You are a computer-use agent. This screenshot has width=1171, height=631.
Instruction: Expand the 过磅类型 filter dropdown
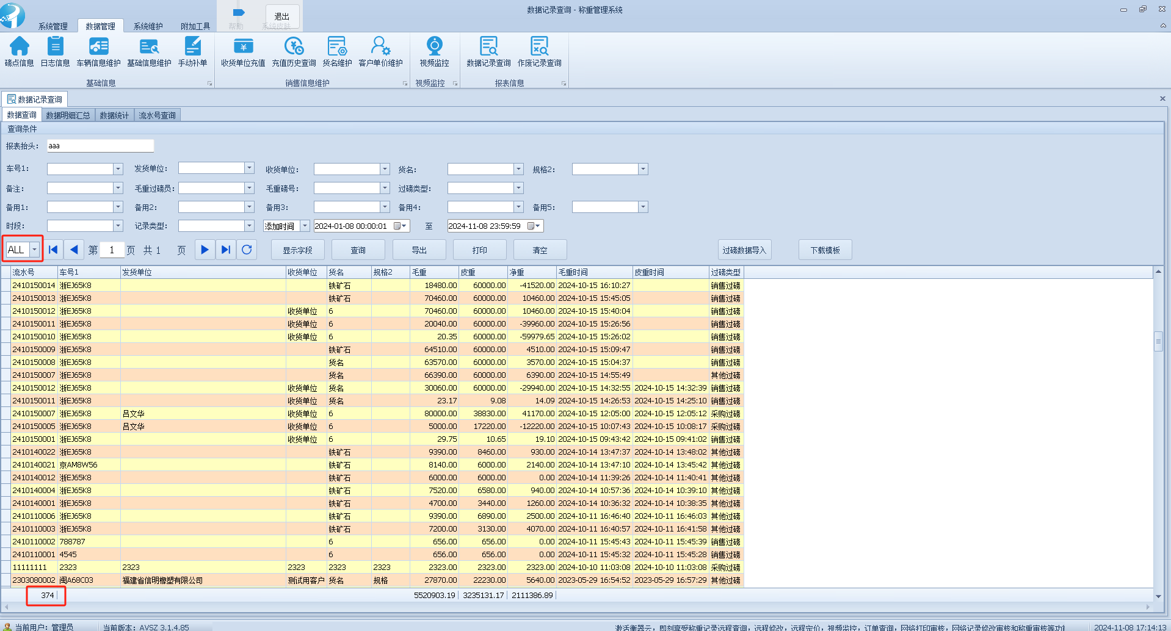coord(518,188)
